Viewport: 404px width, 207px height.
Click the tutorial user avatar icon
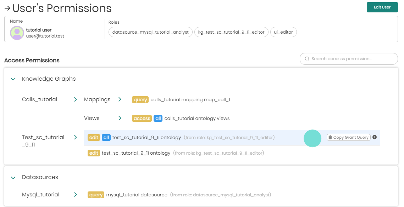click(x=17, y=33)
